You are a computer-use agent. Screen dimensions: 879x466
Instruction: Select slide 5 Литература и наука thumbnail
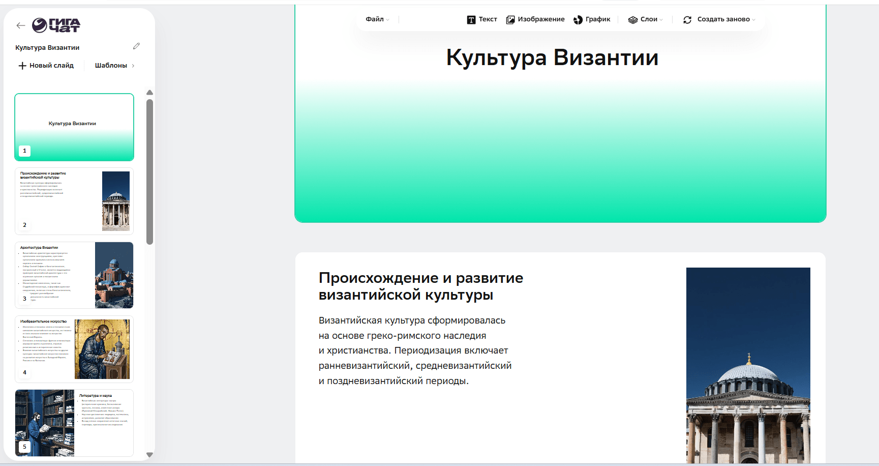pyautogui.click(x=74, y=423)
